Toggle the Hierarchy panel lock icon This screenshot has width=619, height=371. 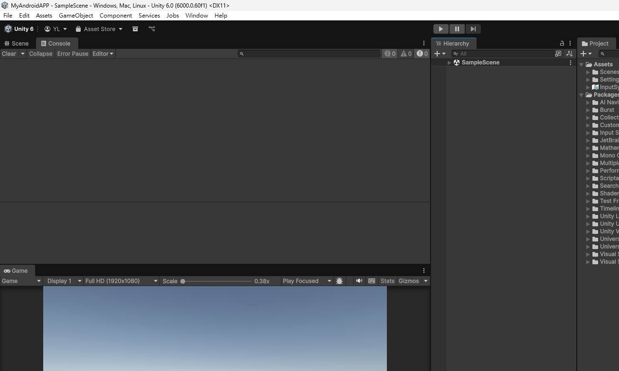(x=562, y=43)
